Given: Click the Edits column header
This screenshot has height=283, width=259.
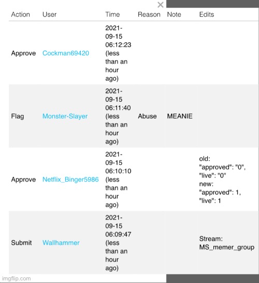Looking at the screenshot, I should [x=207, y=14].
